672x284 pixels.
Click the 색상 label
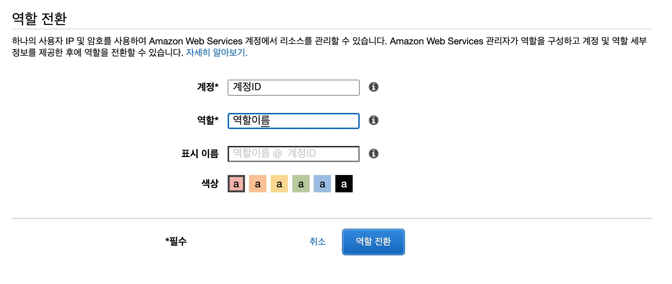210,183
